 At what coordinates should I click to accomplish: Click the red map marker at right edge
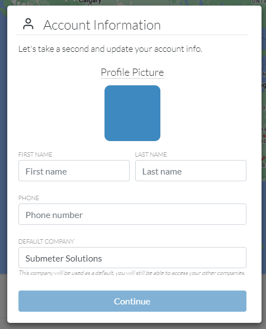tap(264, 136)
